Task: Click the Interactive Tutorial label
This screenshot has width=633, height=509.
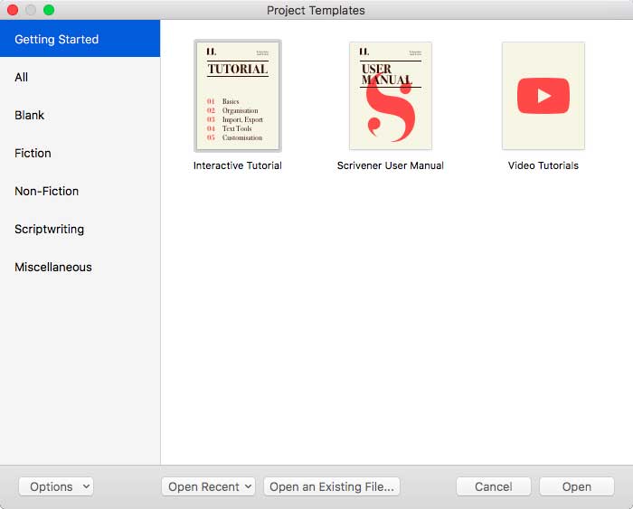Action: click(237, 165)
